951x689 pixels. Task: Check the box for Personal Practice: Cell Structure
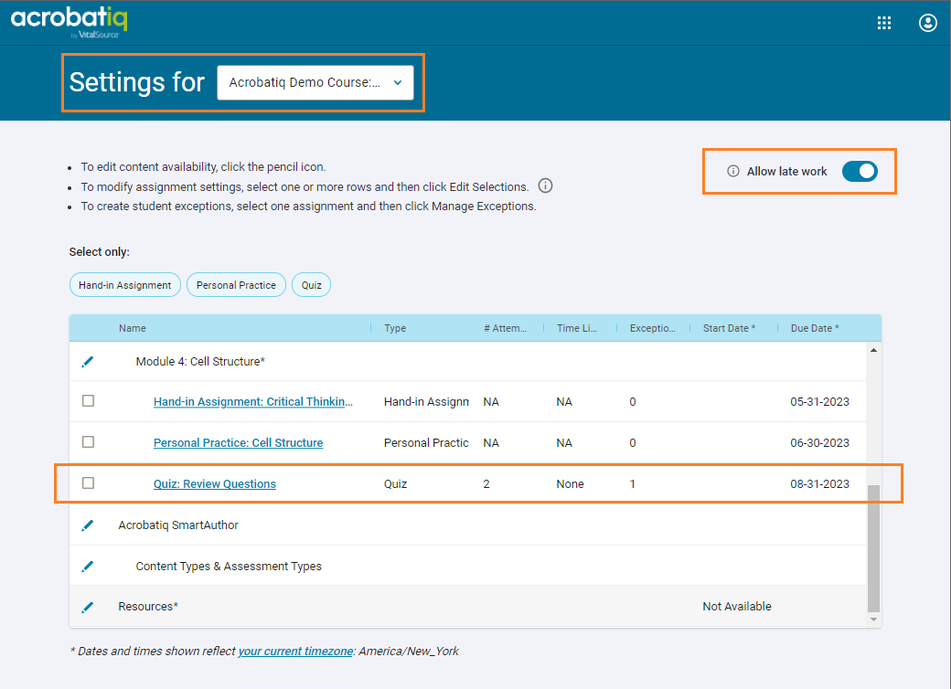pos(88,442)
